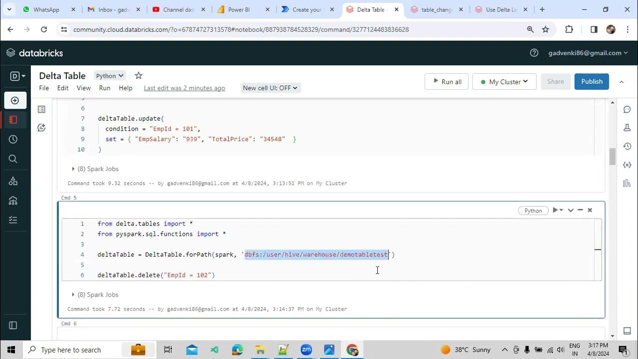This screenshot has height=359, width=638.
Task: Open the Compute icon in left sidebar
Action: 13,200
